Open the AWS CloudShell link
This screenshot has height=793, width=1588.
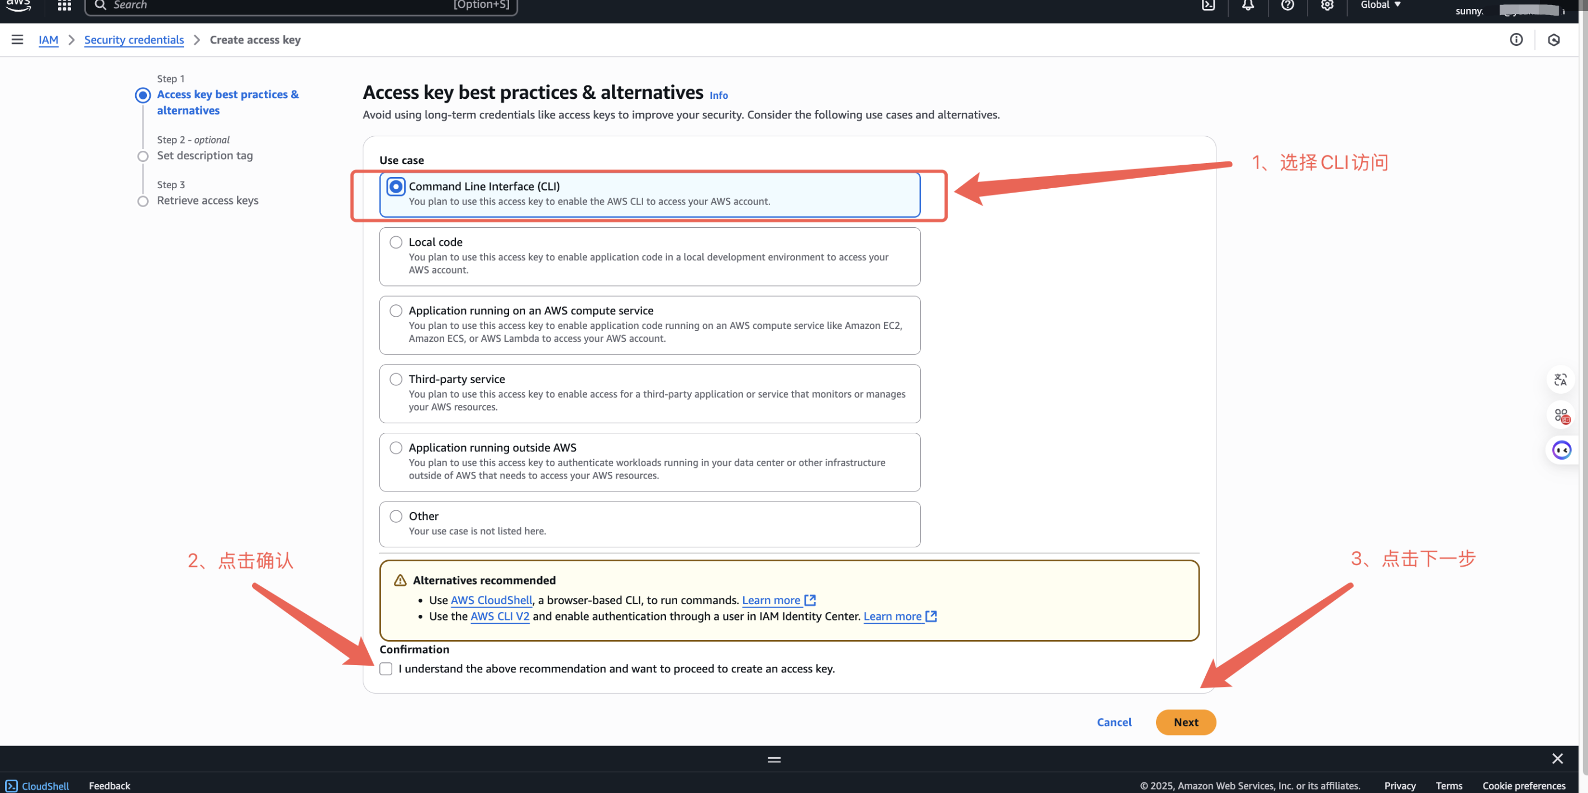click(491, 600)
